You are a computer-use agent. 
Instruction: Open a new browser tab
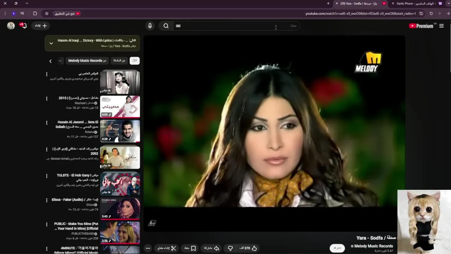pyautogui.click(x=328, y=4)
